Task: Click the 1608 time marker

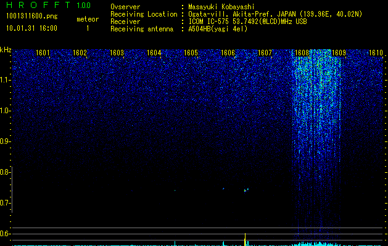Action: tap(302, 53)
